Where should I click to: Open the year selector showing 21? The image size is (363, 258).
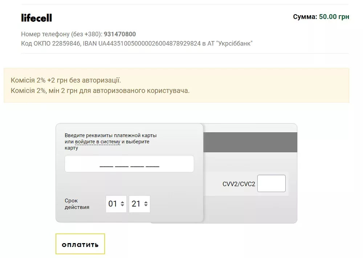coord(138,204)
